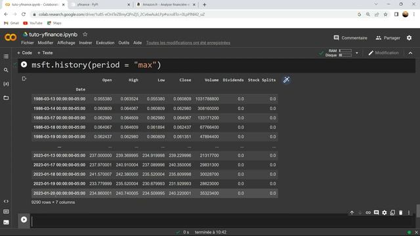The height and width of the screenshot is (236, 420).
Task: Click the notebook vertical scrollbar
Action: tap(418, 211)
